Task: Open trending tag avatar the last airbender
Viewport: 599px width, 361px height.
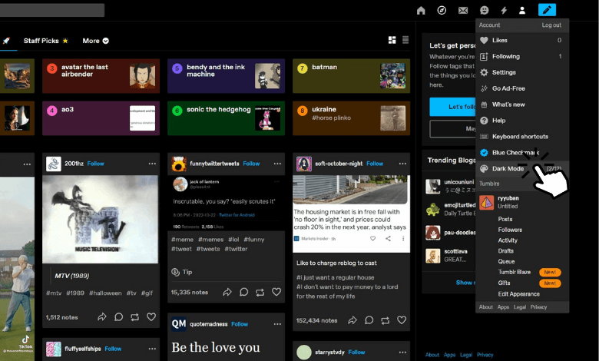Action: (x=101, y=75)
